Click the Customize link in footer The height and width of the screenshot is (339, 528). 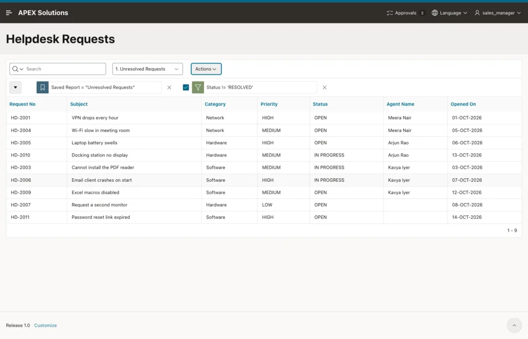point(45,326)
